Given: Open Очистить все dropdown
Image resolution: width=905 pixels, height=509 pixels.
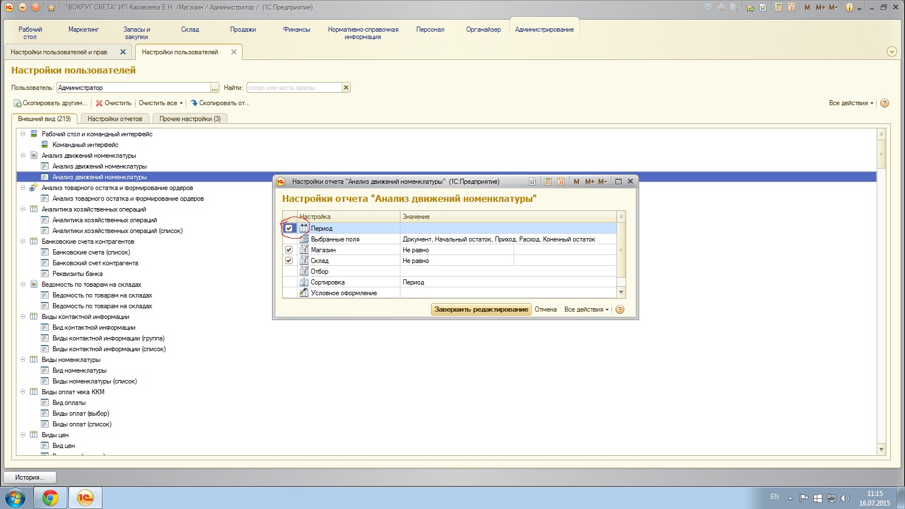Looking at the screenshot, I should pos(161,103).
